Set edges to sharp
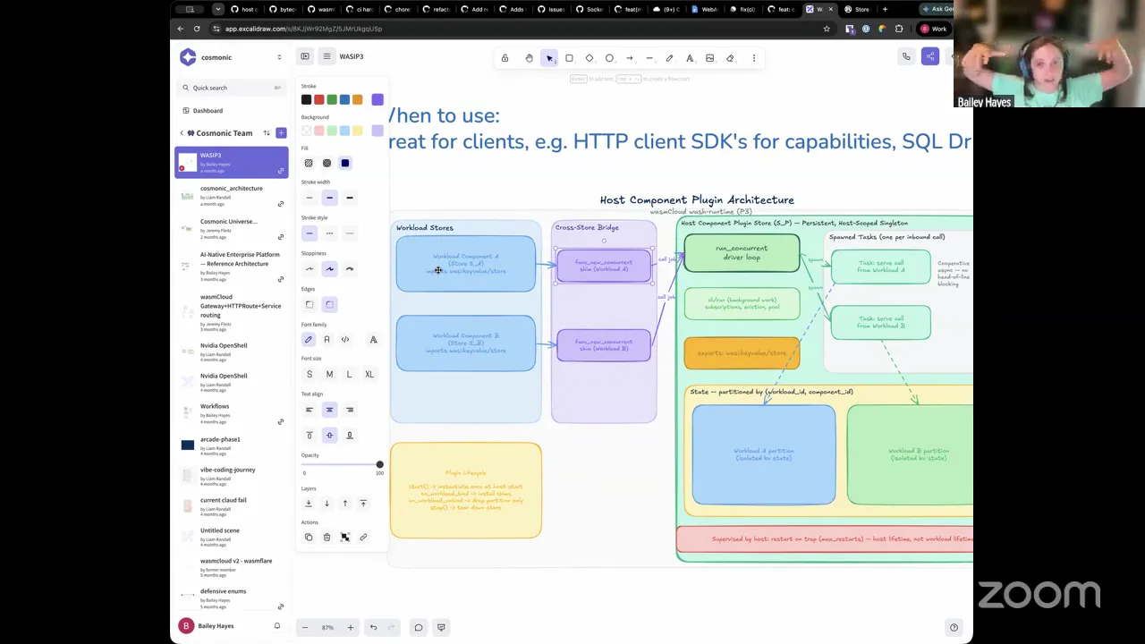The width and height of the screenshot is (1145, 644). (310, 304)
